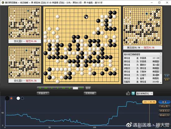Click the green GO button
Image resolution: width=171 pixels, height=129 pixels.
pos(81,88)
